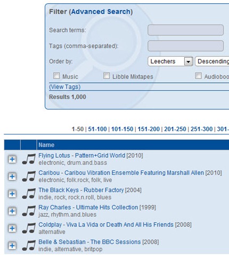Click music note icon for Flying Lotus row

pos(29,159)
